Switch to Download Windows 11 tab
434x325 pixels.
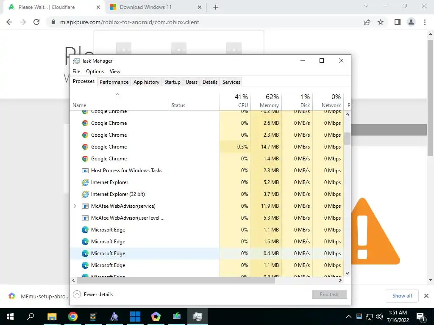(156, 8)
